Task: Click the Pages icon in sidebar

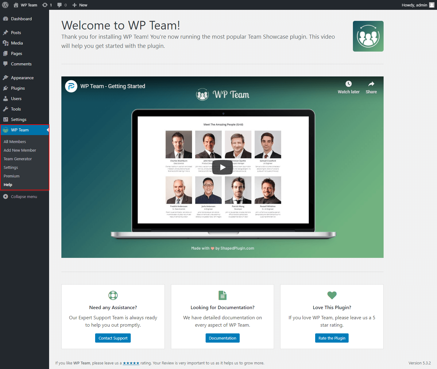Action: pyautogui.click(x=6, y=53)
